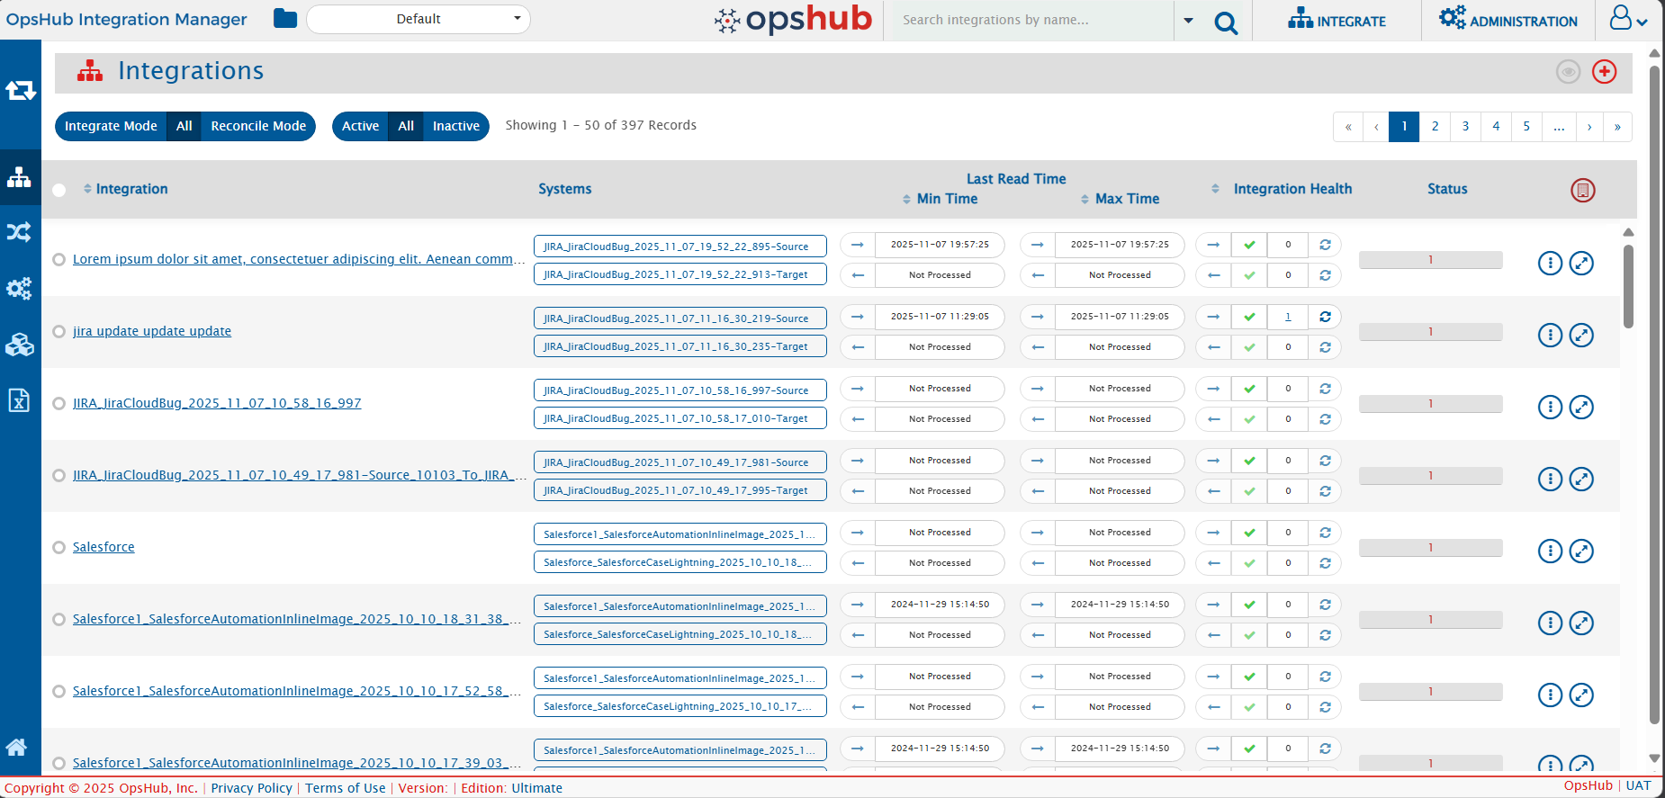The height and width of the screenshot is (798, 1665).
Task: Switch to Reconcile Mode filter
Action: [x=258, y=126]
